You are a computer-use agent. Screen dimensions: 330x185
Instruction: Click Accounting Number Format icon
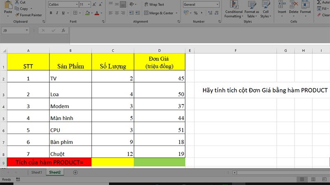click(x=186, y=13)
